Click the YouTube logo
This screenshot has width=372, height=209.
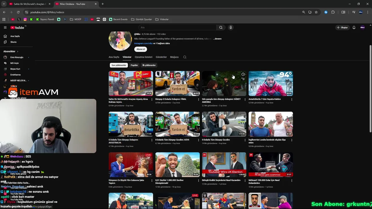pos(17,28)
